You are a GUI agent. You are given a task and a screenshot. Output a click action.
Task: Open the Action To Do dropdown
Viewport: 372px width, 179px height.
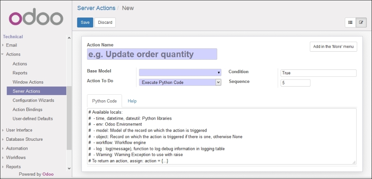[180, 82]
